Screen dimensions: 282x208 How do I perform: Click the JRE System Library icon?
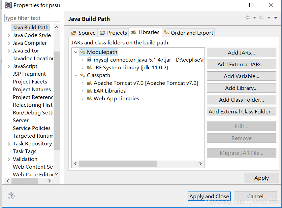click(x=89, y=68)
